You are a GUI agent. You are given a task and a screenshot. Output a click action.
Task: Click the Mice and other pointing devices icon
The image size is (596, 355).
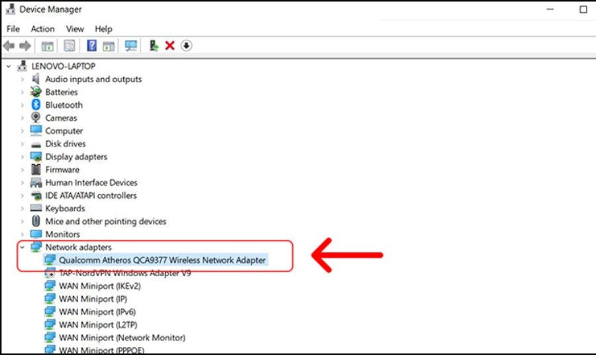36,221
